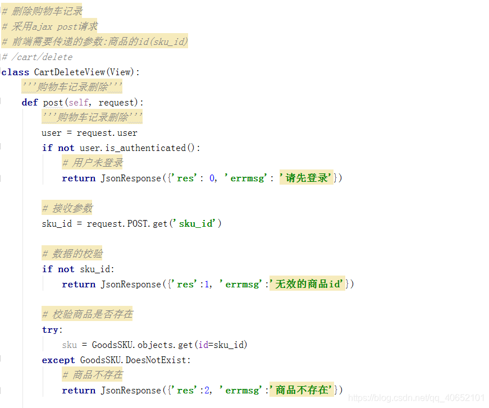Click the line 'user = request.user'
This screenshot has width=489, height=408.
point(89,133)
